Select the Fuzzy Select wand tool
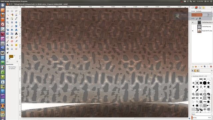The height and width of the screenshot is (120, 213). click(x=8, y=15)
